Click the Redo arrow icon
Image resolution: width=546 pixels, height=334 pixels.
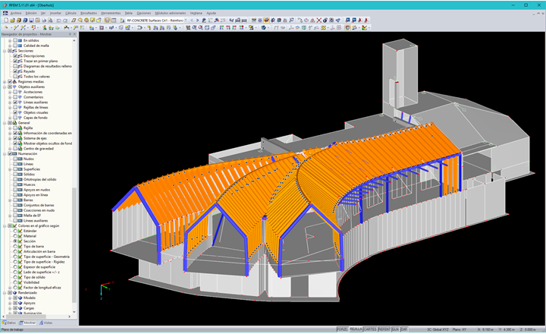[64, 20]
